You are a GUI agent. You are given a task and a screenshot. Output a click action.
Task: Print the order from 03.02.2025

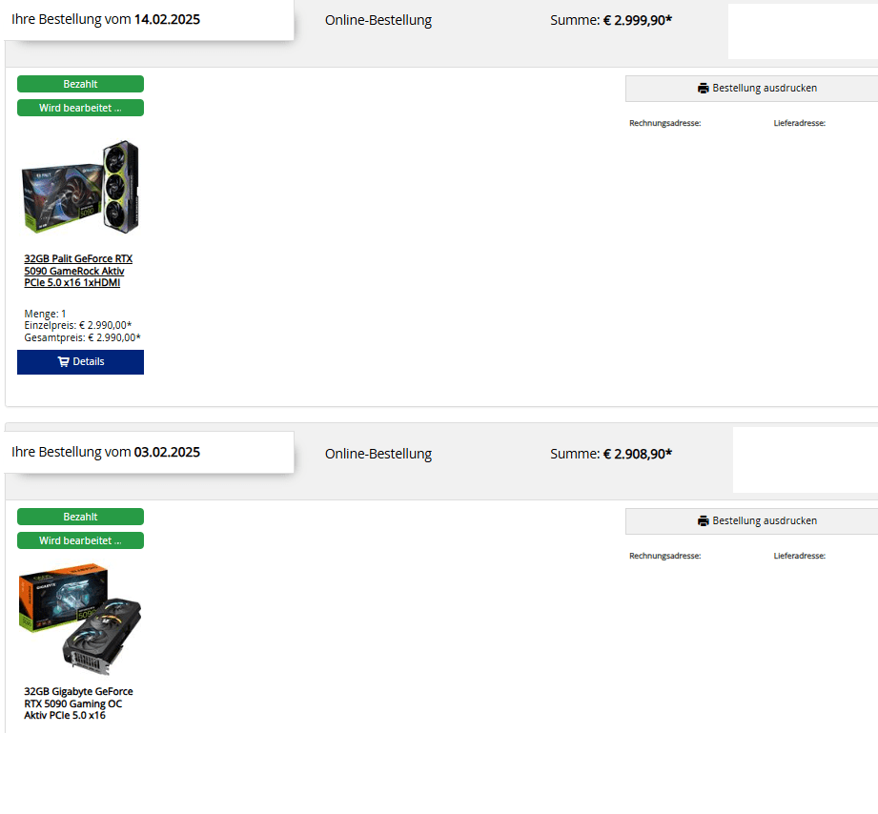click(x=751, y=521)
